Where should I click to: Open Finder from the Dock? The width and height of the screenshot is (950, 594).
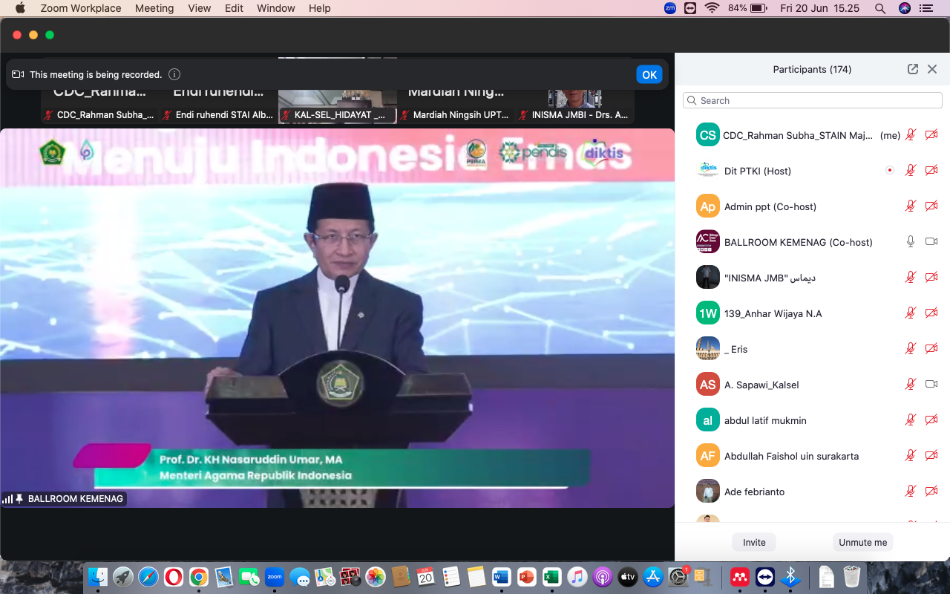click(x=98, y=576)
